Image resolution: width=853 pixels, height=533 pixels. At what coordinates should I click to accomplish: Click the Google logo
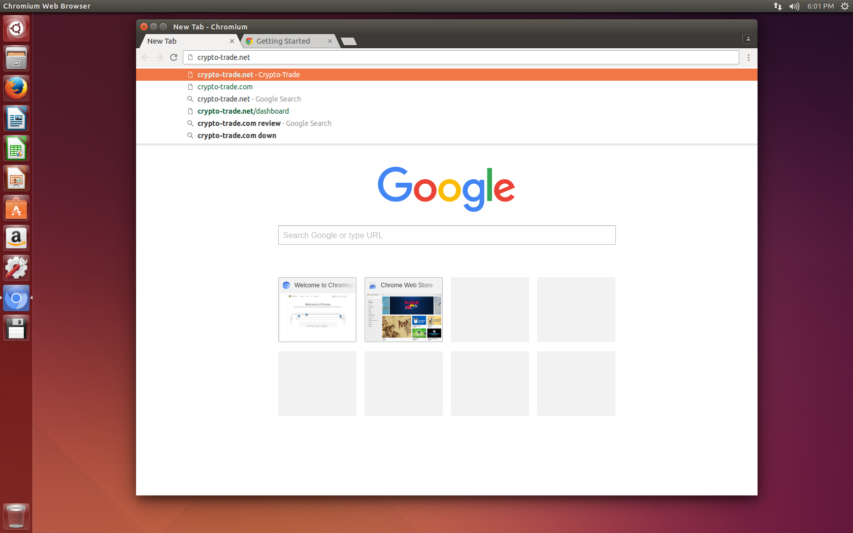pyautogui.click(x=446, y=188)
